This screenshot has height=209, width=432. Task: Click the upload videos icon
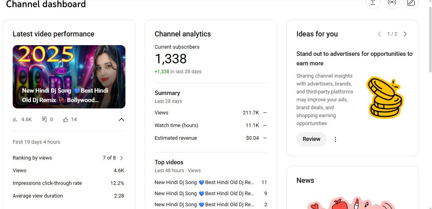(x=373, y=3)
